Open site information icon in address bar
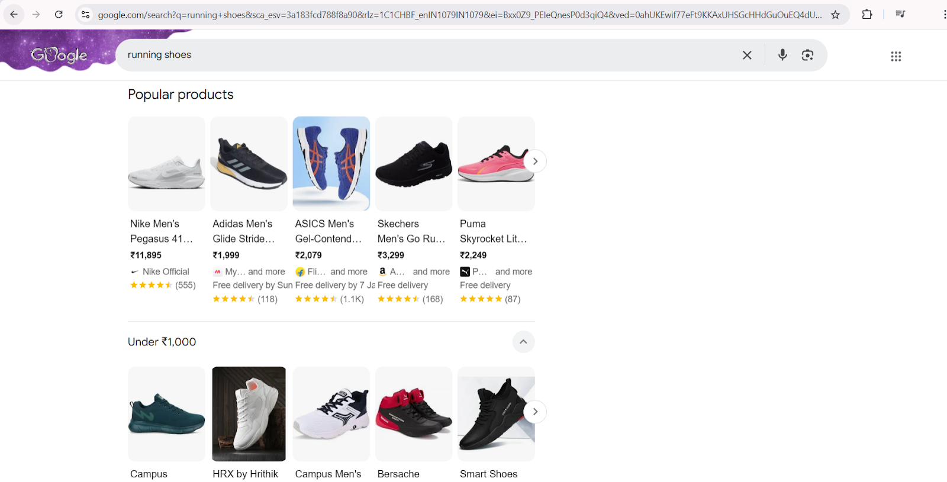The width and height of the screenshot is (947, 482). click(x=86, y=15)
